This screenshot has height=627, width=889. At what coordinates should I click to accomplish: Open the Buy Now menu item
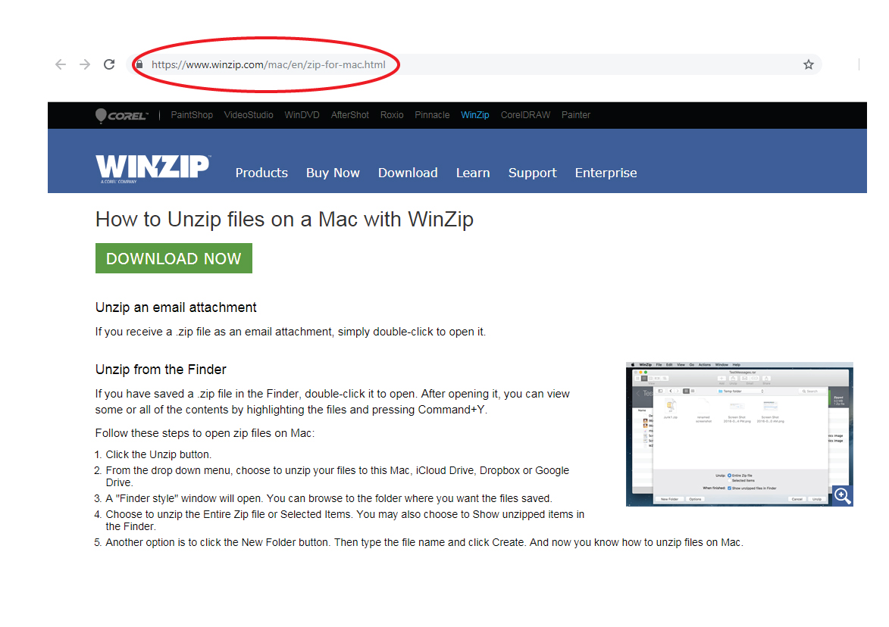pyautogui.click(x=333, y=173)
